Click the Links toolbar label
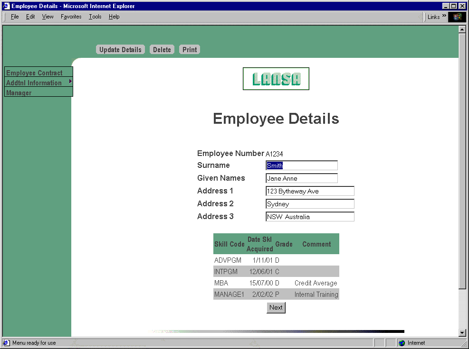Screen dimensions: 469x349 tap(433, 17)
